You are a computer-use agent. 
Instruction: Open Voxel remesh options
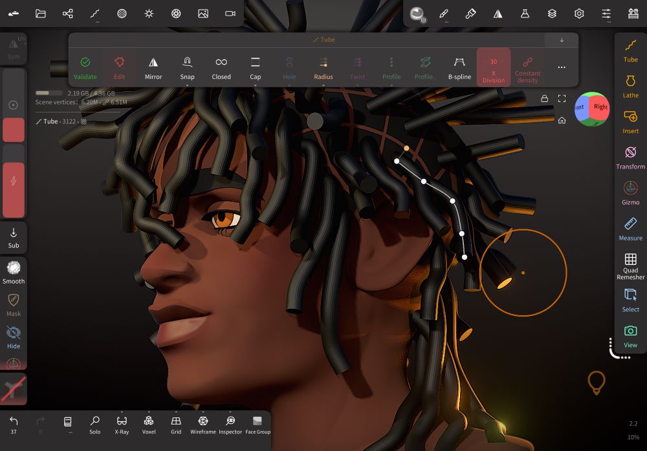point(149,425)
